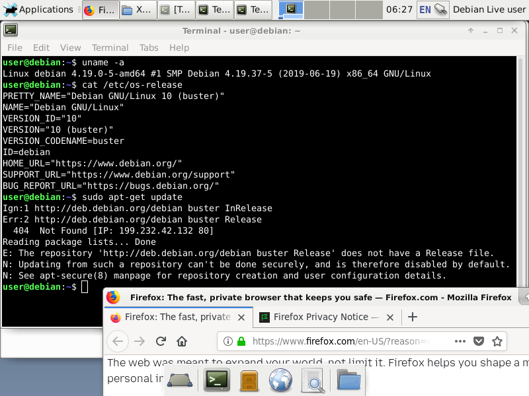Open a new Firefox tab

pos(412,317)
